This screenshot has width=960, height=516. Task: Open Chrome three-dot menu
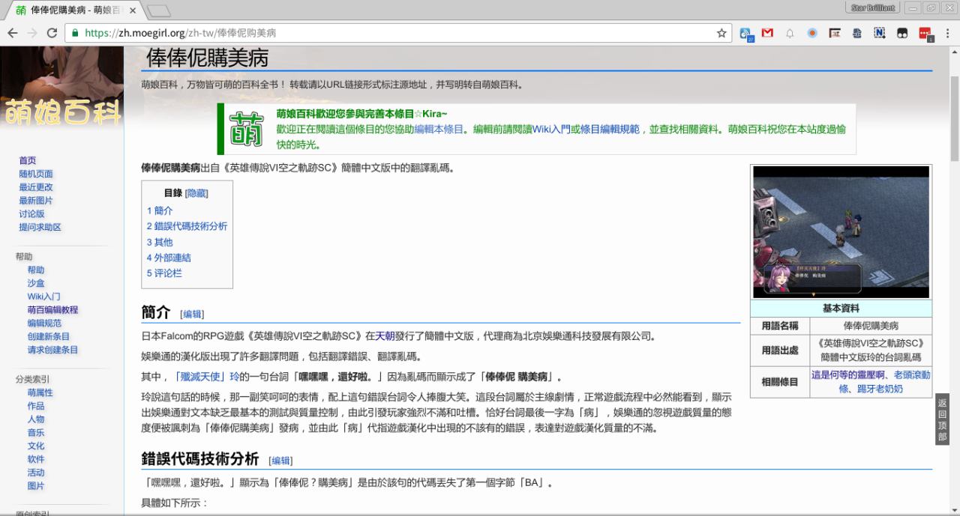click(x=947, y=33)
